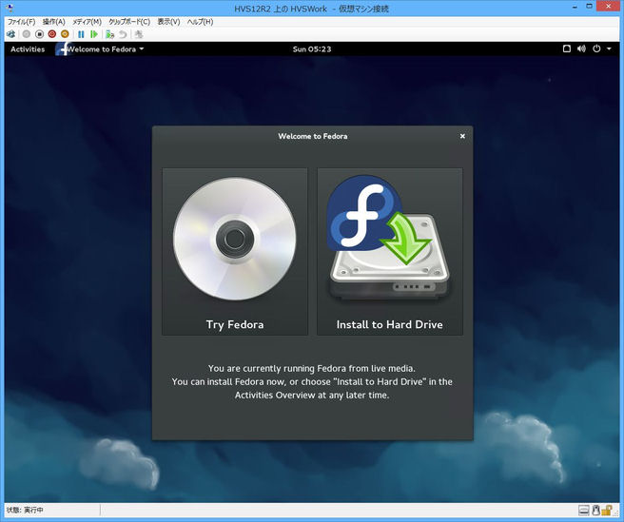Click the red Shut Down icon

coord(51,34)
